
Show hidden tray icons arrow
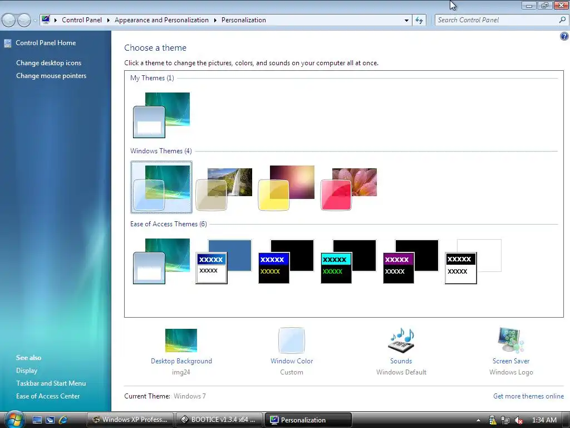pyautogui.click(x=478, y=420)
